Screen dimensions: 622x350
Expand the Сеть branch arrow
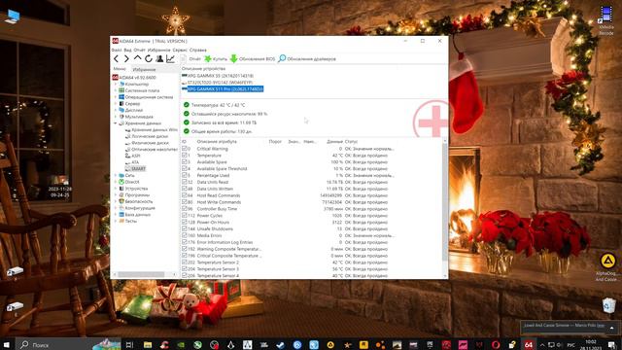coord(116,175)
